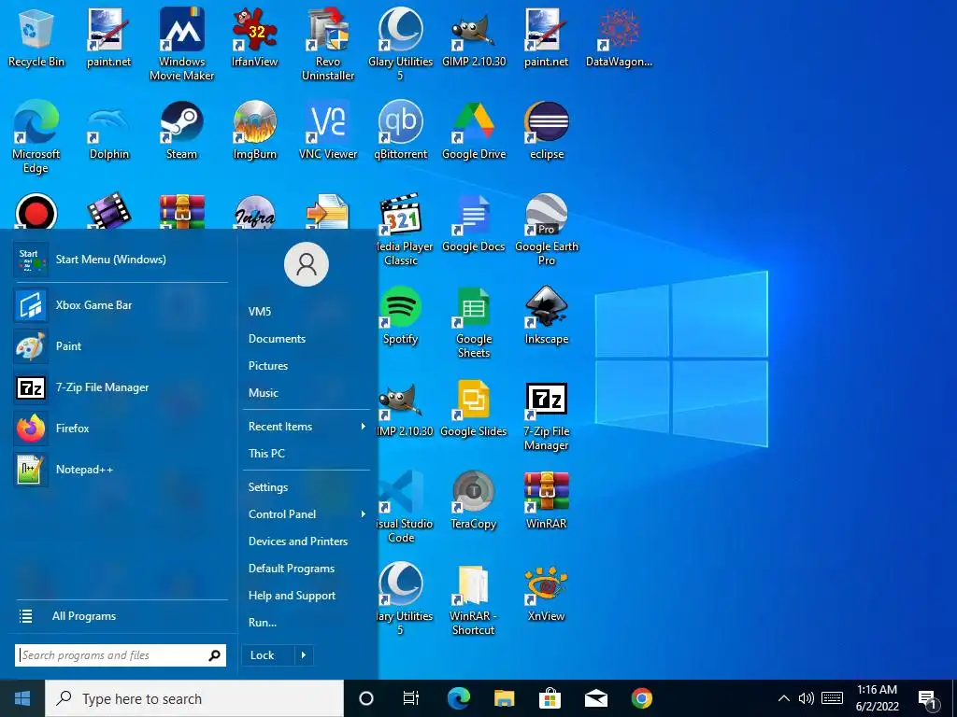957x717 pixels.
Task: Open Paint from the start menu
Action: coord(121,345)
